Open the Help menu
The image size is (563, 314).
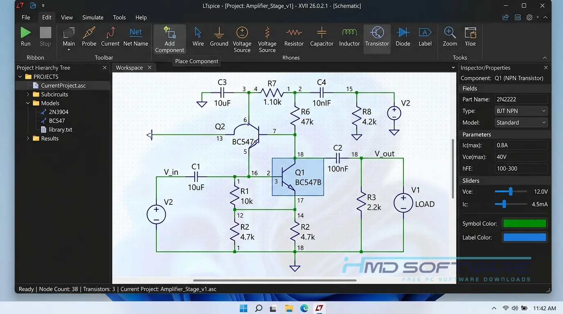pos(141,17)
